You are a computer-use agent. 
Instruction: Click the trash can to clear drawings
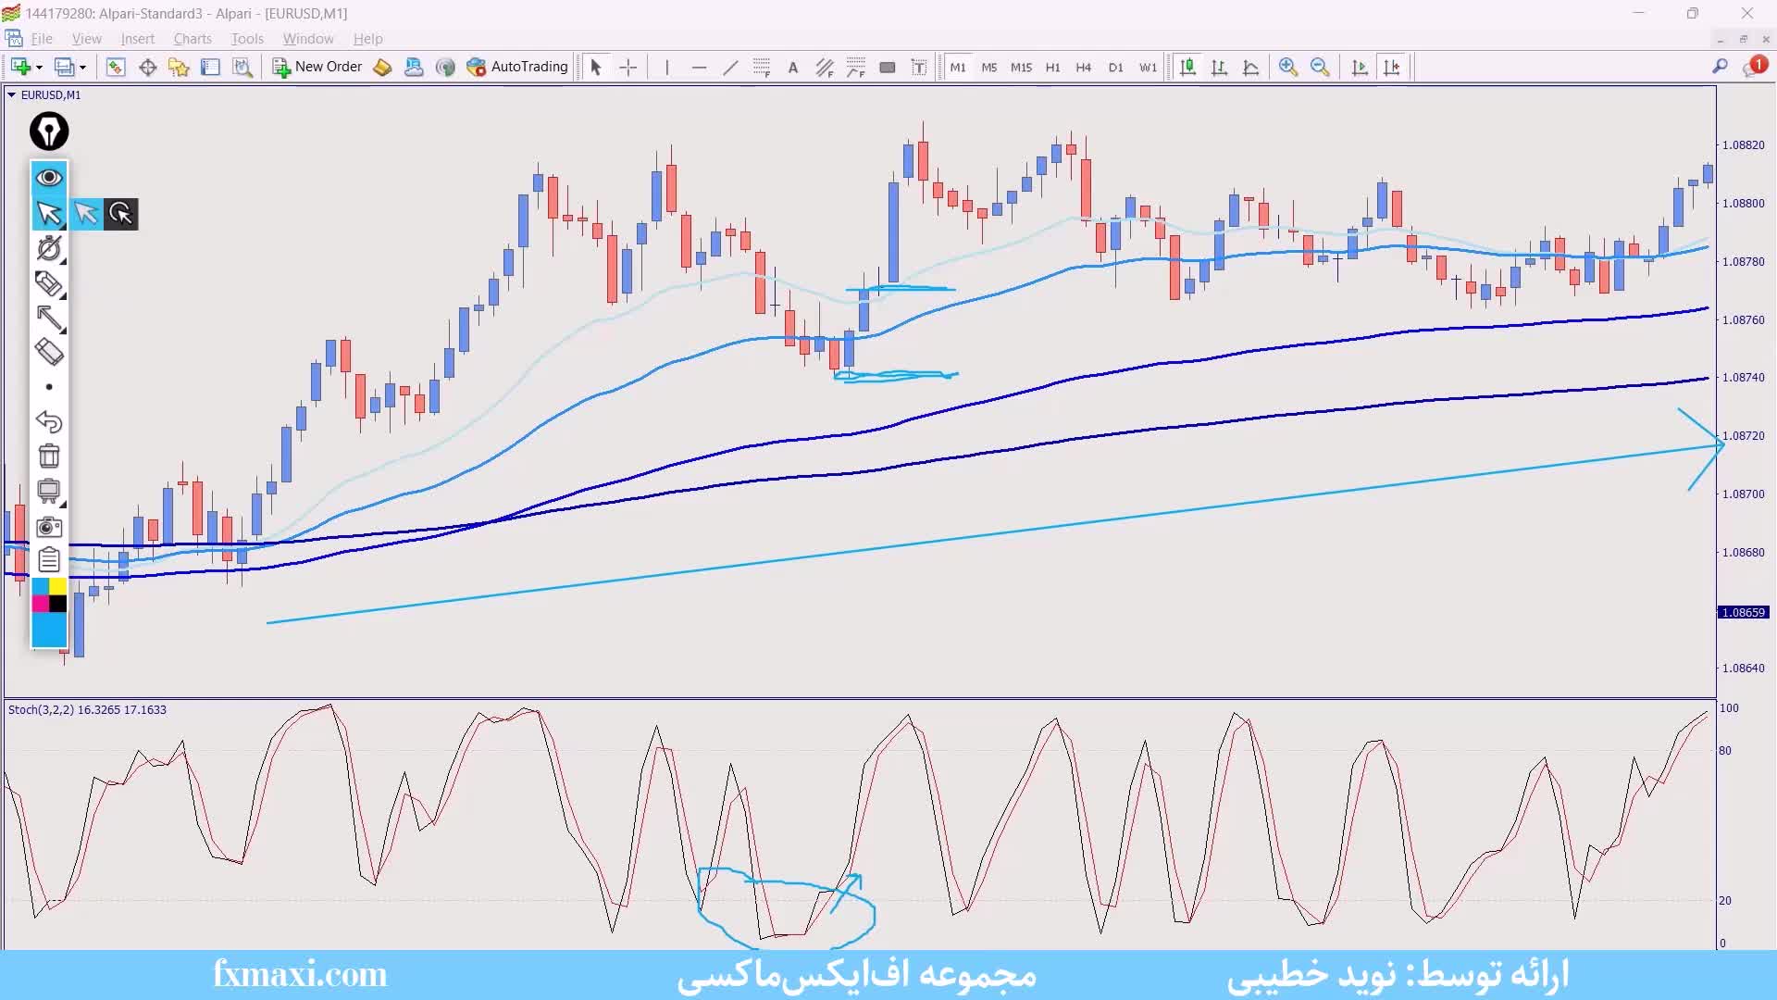(49, 456)
